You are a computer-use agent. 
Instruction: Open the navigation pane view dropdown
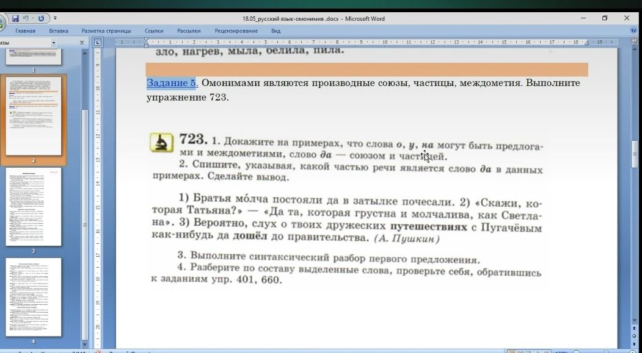point(54,43)
